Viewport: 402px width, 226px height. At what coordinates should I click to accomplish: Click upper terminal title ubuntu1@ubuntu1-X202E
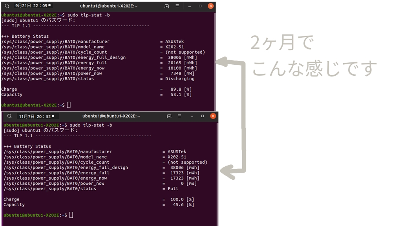click(x=109, y=6)
